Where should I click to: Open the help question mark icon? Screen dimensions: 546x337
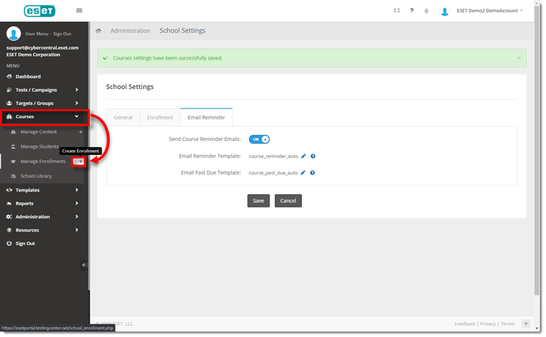point(412,11)
